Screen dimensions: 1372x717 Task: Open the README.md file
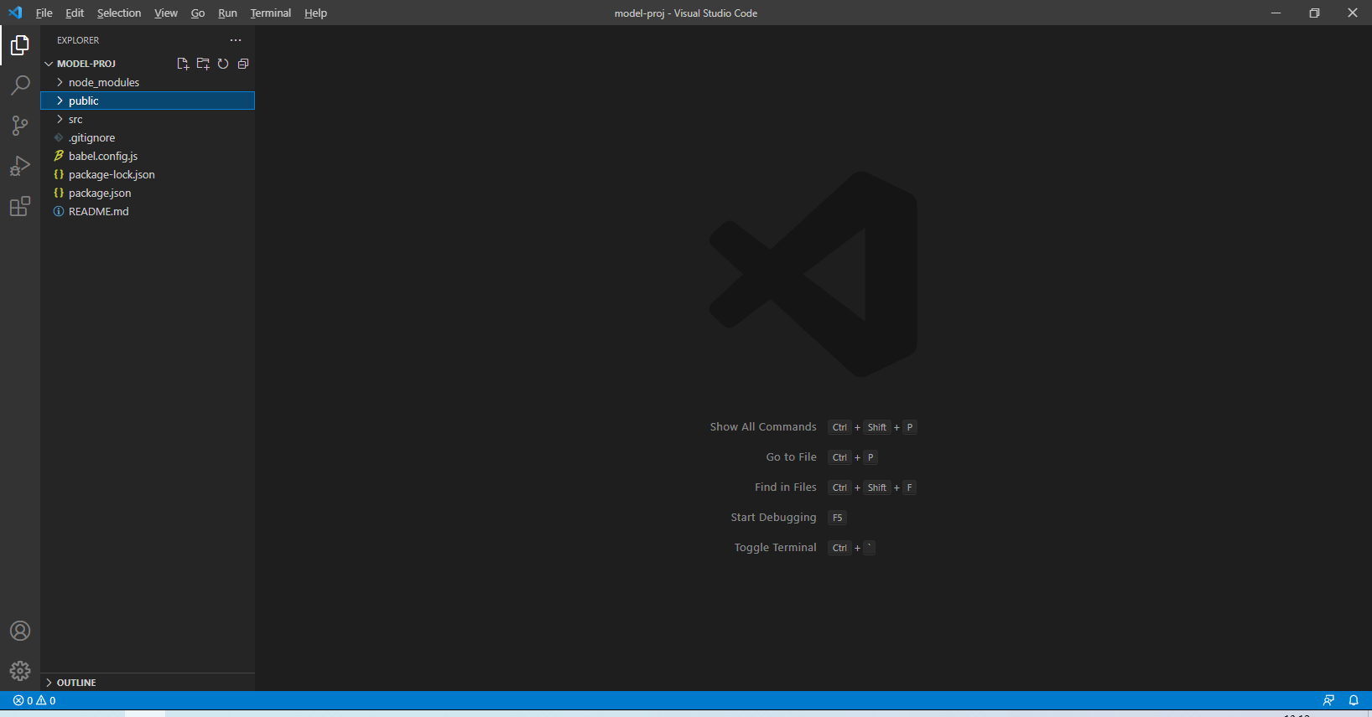(99, 211)
